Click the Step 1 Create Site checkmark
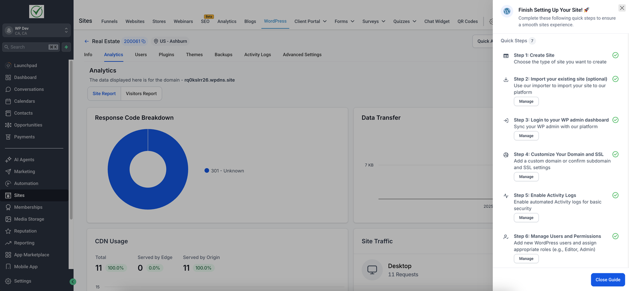Viewport: 629px width, 291px height. [615, 55]
